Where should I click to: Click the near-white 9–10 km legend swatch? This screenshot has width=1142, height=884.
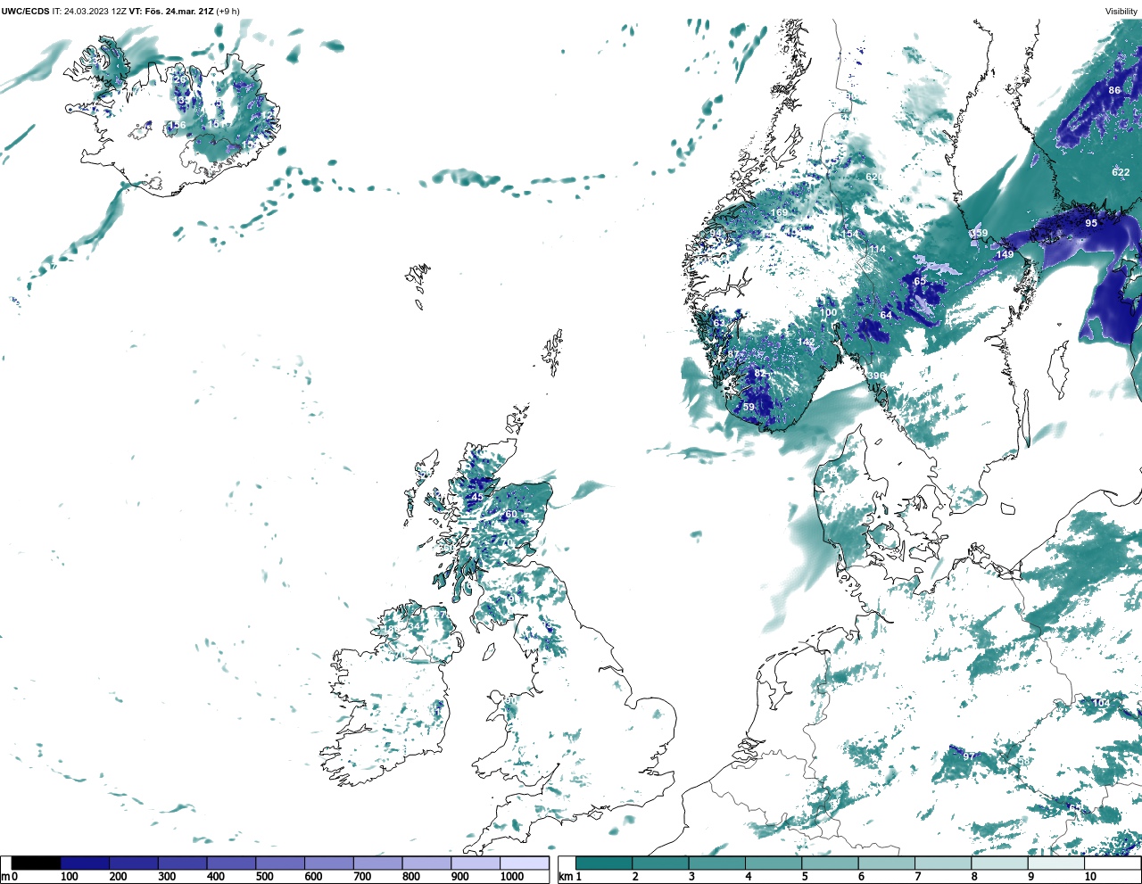pyautogui.click(x=1056, y=863)
